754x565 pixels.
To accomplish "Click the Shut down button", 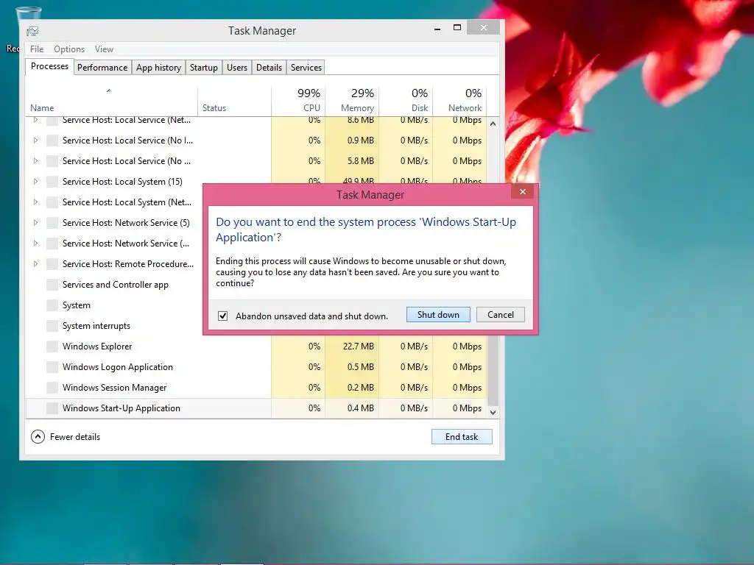I will point(438,315).
